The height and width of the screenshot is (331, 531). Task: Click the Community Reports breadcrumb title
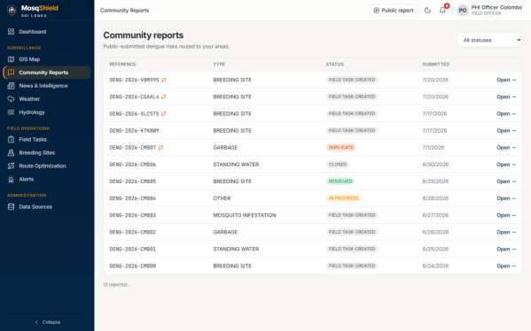125,11
